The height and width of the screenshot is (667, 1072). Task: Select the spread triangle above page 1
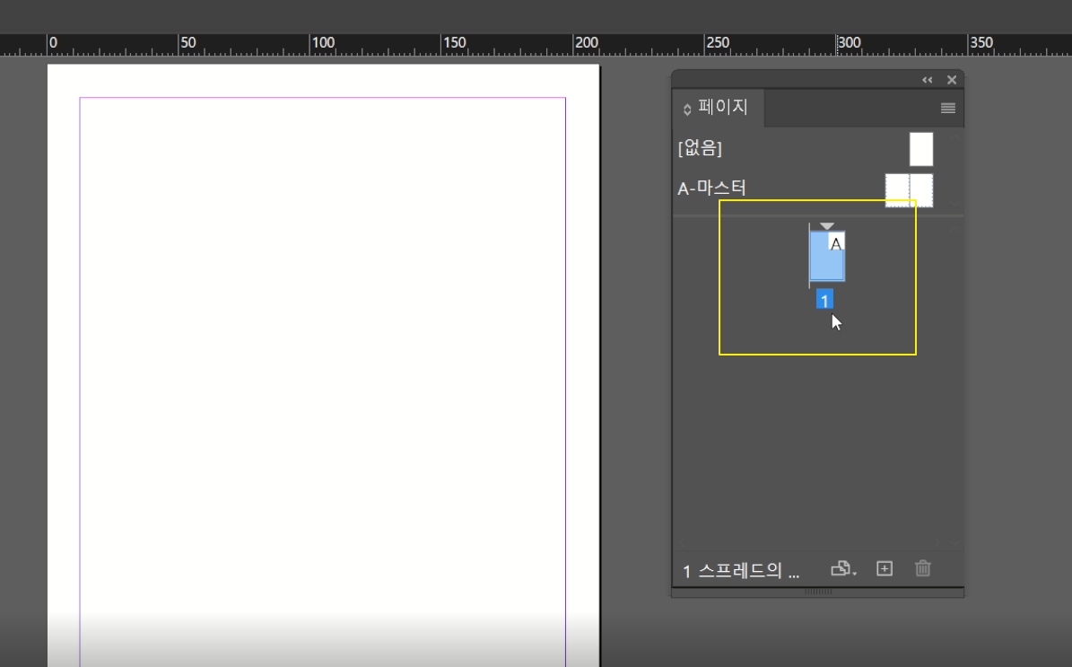point(828,224)
